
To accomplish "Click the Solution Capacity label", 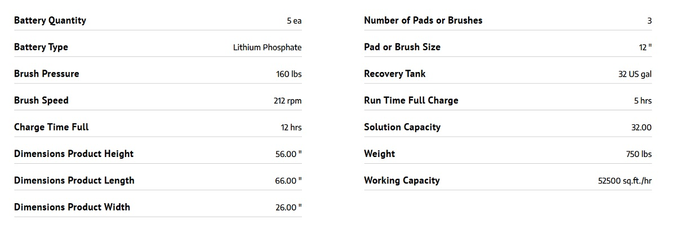I will point(402,127).
